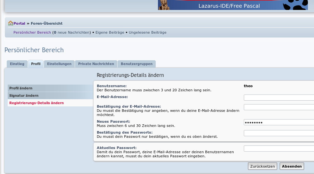Click the E-Mail-Adresse input field
314x174 pixels.
(x=279, y=98)
